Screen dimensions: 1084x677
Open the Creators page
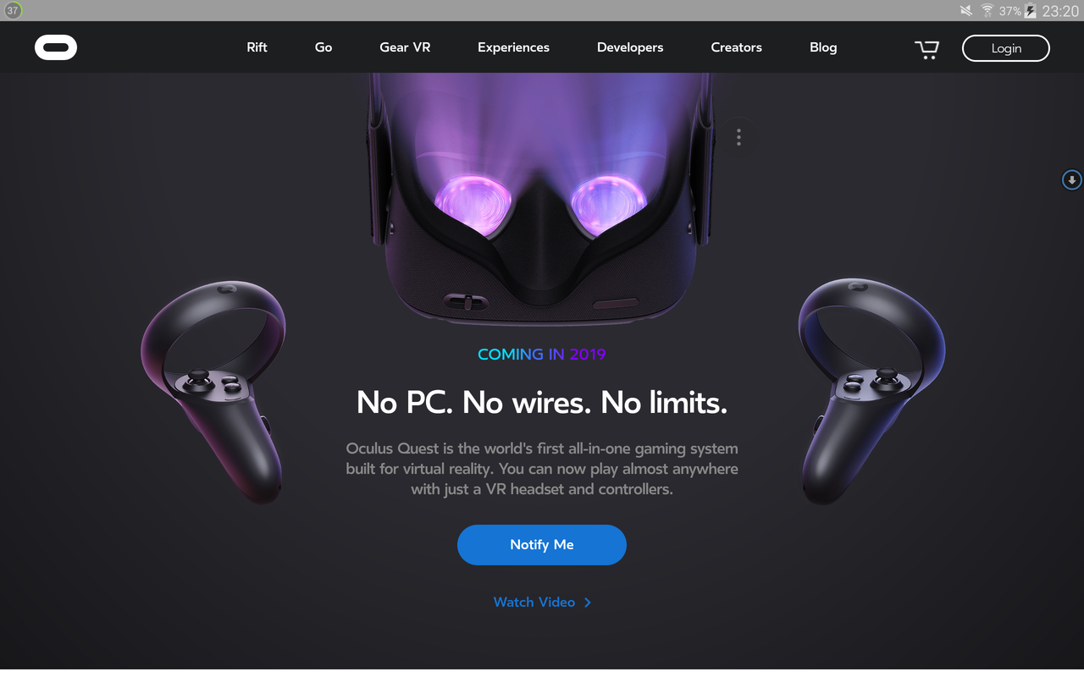(x=737, y=47)
